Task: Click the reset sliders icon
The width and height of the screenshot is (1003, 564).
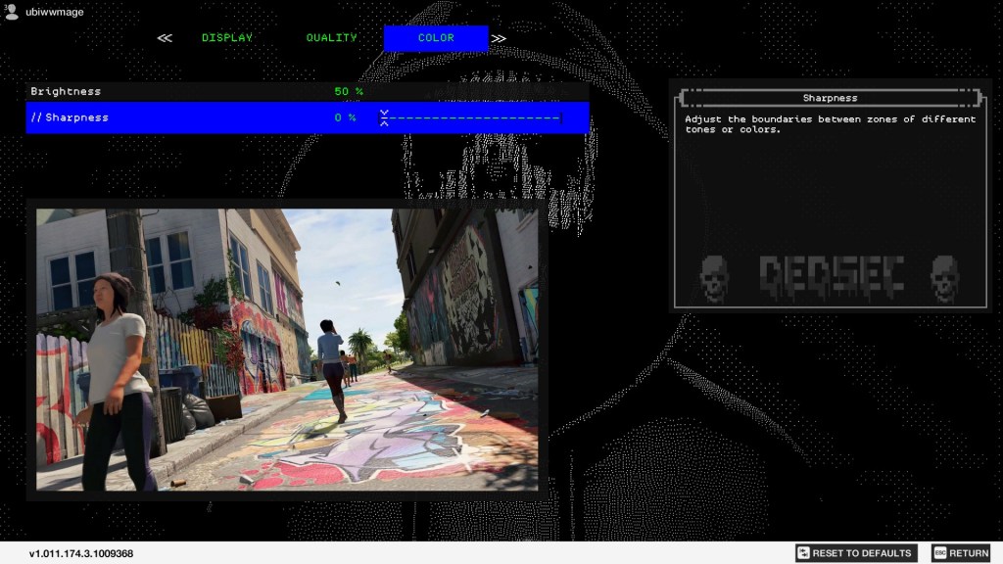Action: [803, 553]
